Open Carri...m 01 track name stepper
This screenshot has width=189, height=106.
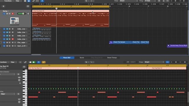[27, 46]
